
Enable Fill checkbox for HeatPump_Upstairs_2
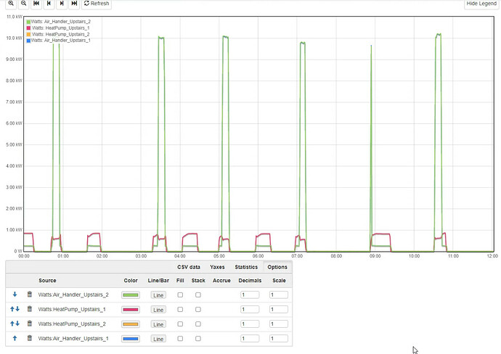(x=180, y=324)
